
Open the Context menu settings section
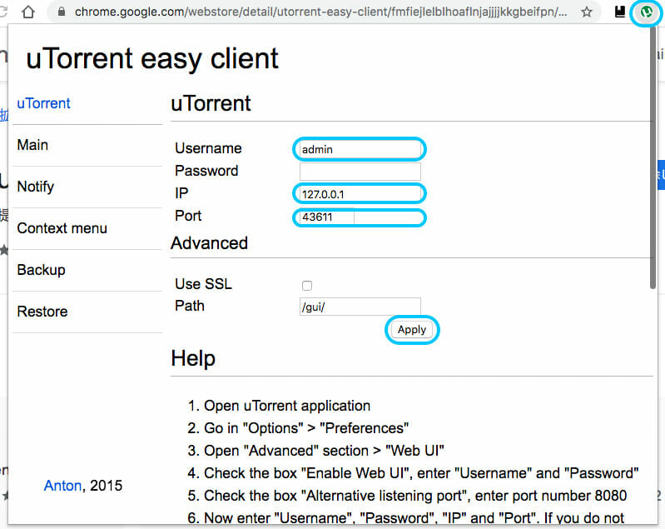(62, 228)
